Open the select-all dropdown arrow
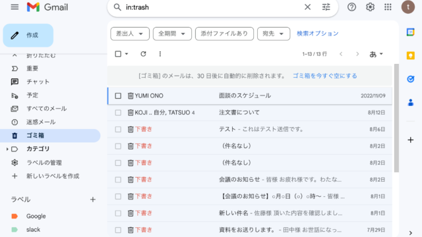Viewport: 422px width, 237px height. tap(127, 54)
